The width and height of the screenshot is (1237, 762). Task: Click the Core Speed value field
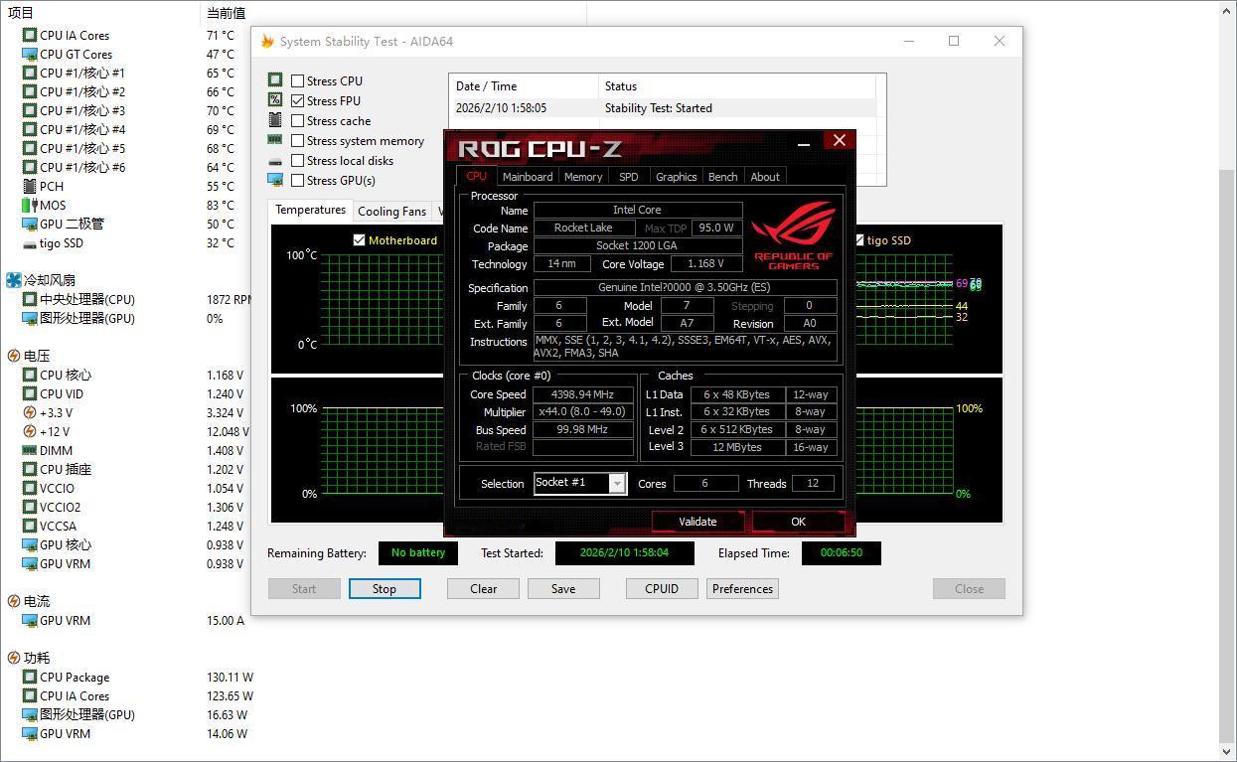(583, 394)
